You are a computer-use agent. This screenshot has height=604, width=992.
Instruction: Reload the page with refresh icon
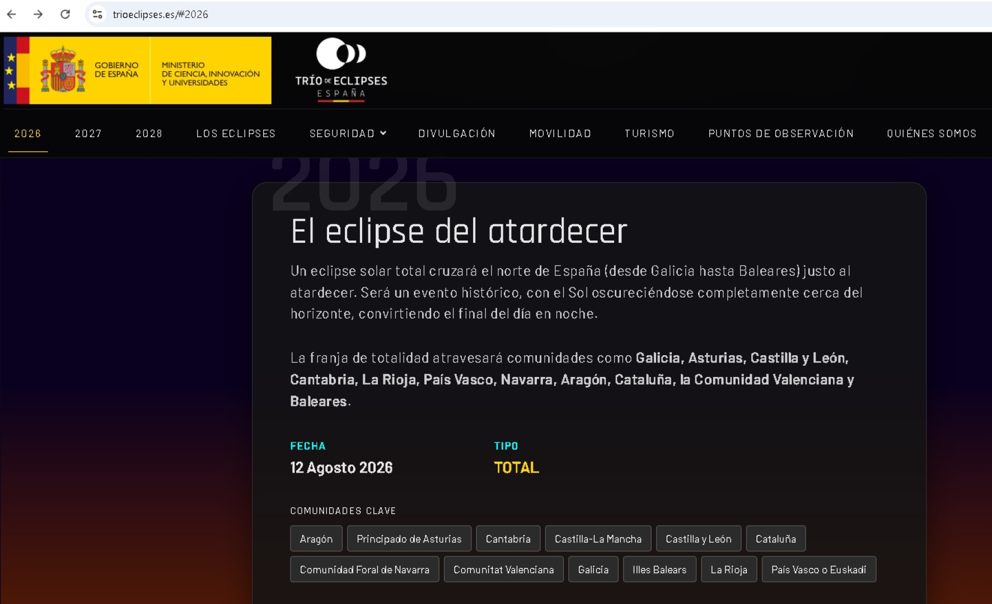click(x=65, y=15)
